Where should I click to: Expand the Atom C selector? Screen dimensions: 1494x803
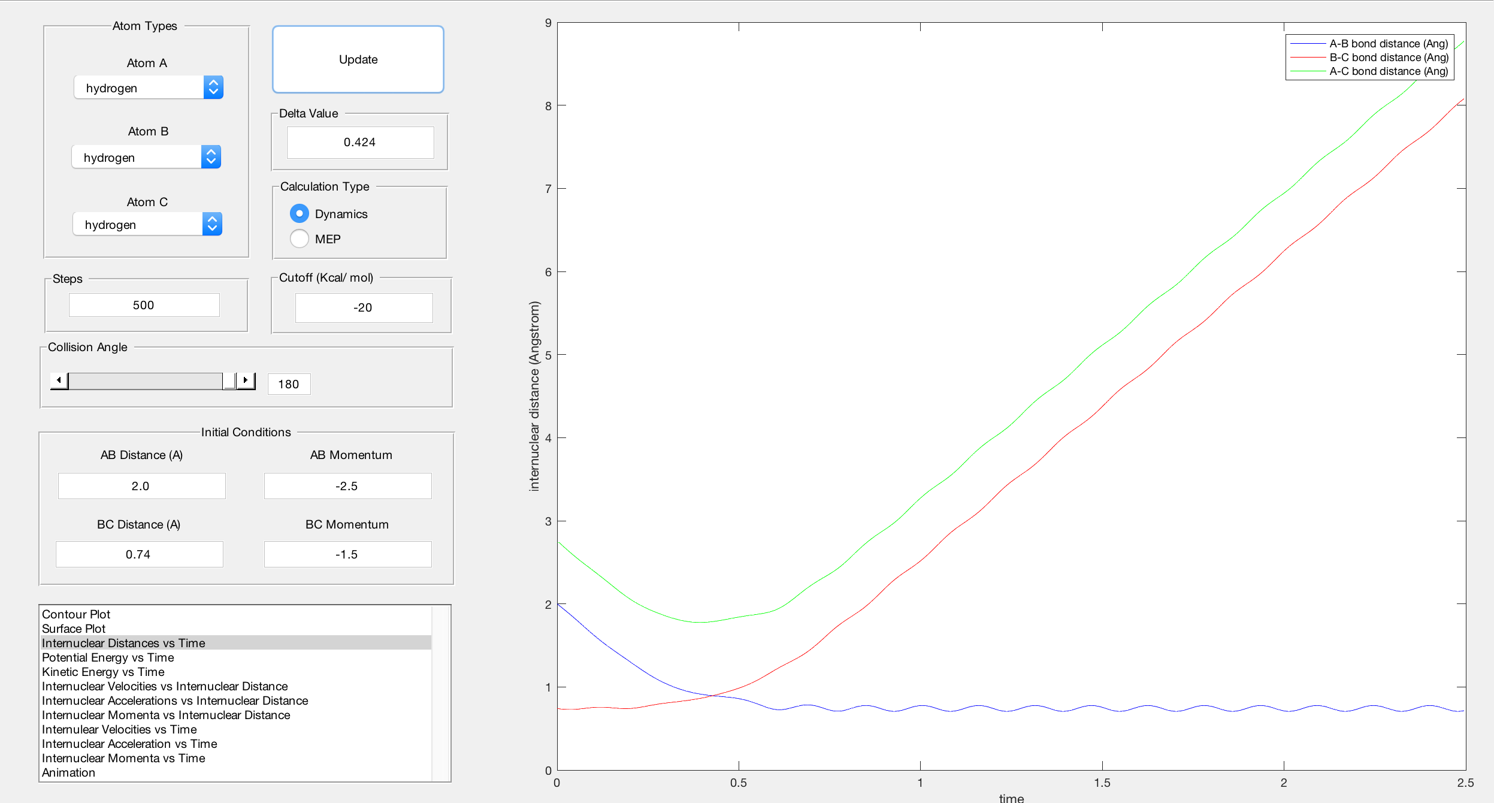click(147, 225)
